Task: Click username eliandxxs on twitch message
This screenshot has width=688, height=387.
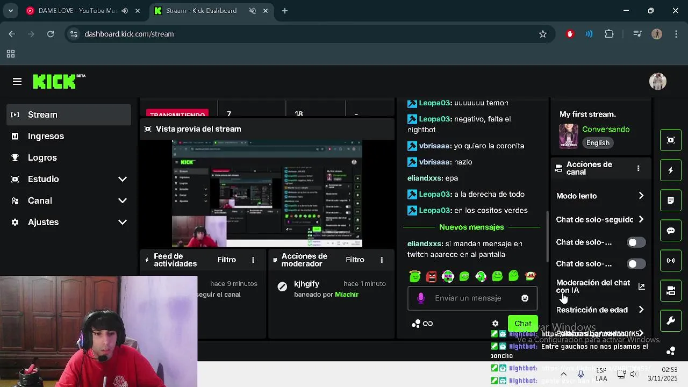Action: click(424, 243)
